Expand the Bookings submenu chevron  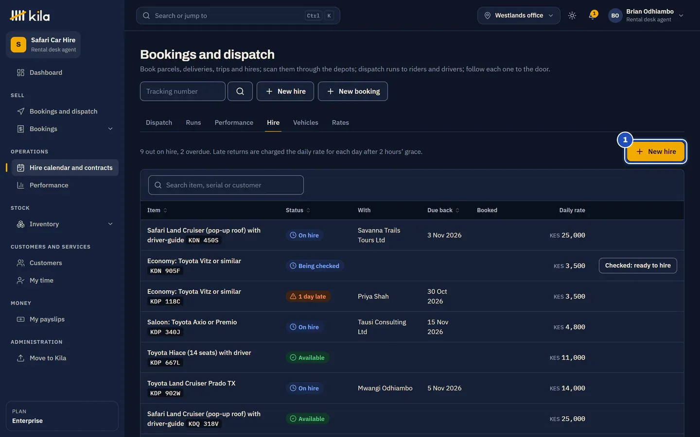(x=110, y=129)
